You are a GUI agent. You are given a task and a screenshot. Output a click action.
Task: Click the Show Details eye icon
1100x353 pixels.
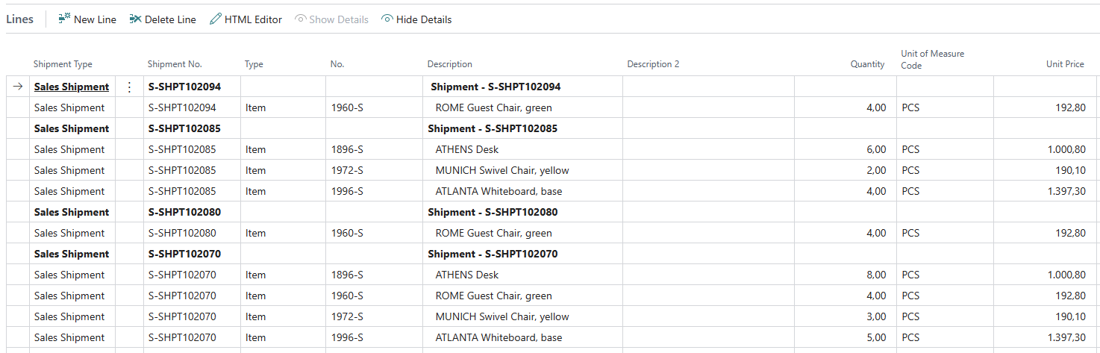click(x=300, y=19)
